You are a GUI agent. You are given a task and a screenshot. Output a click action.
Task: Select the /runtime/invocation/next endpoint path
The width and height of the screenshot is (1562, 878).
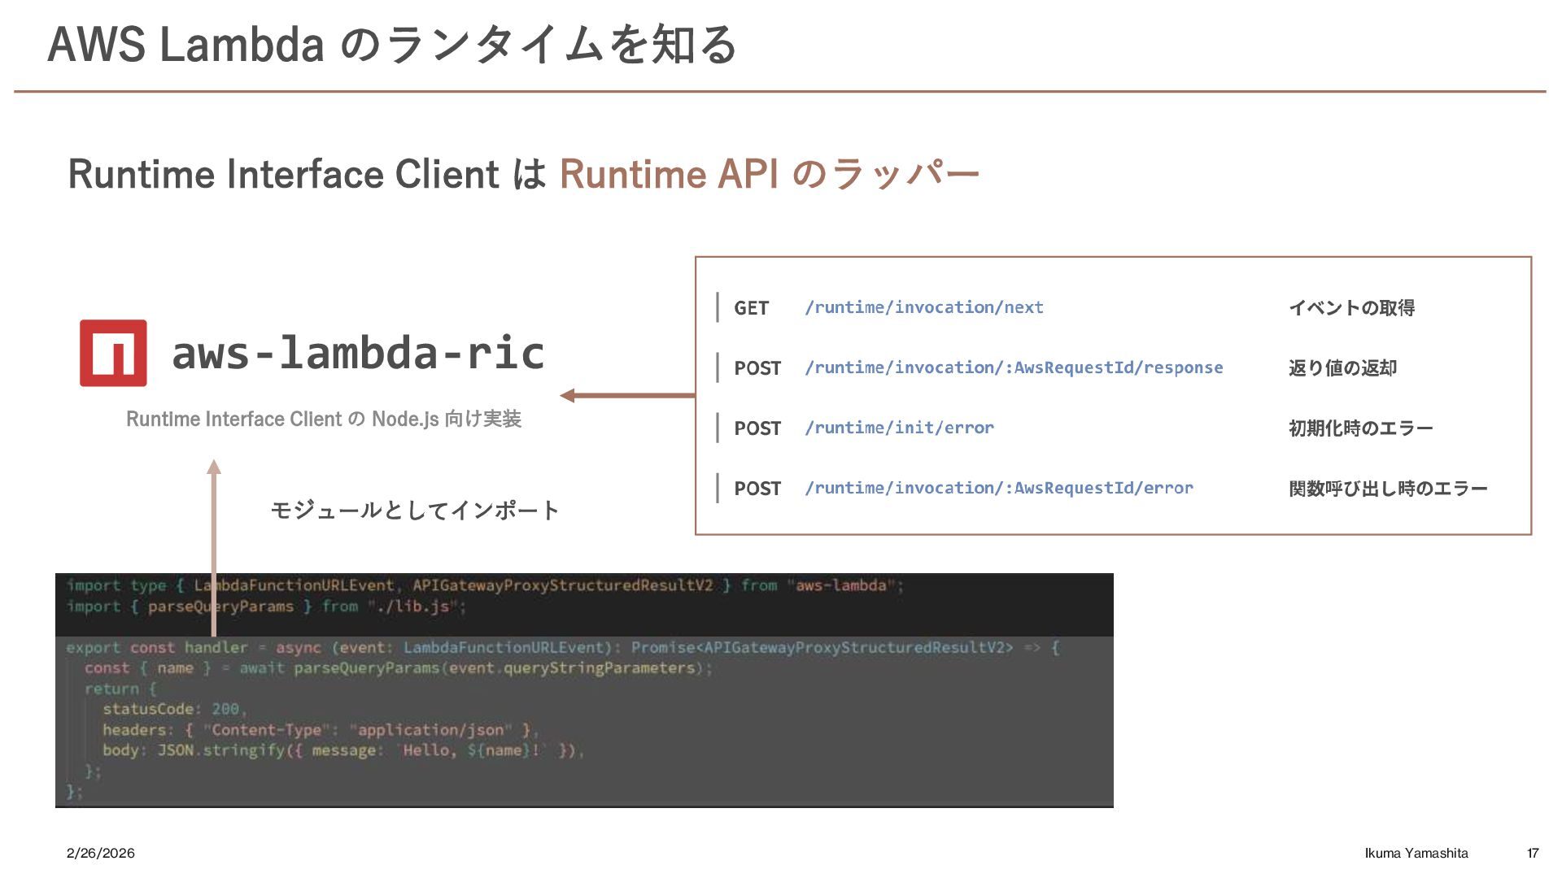(x=923, y=307)
